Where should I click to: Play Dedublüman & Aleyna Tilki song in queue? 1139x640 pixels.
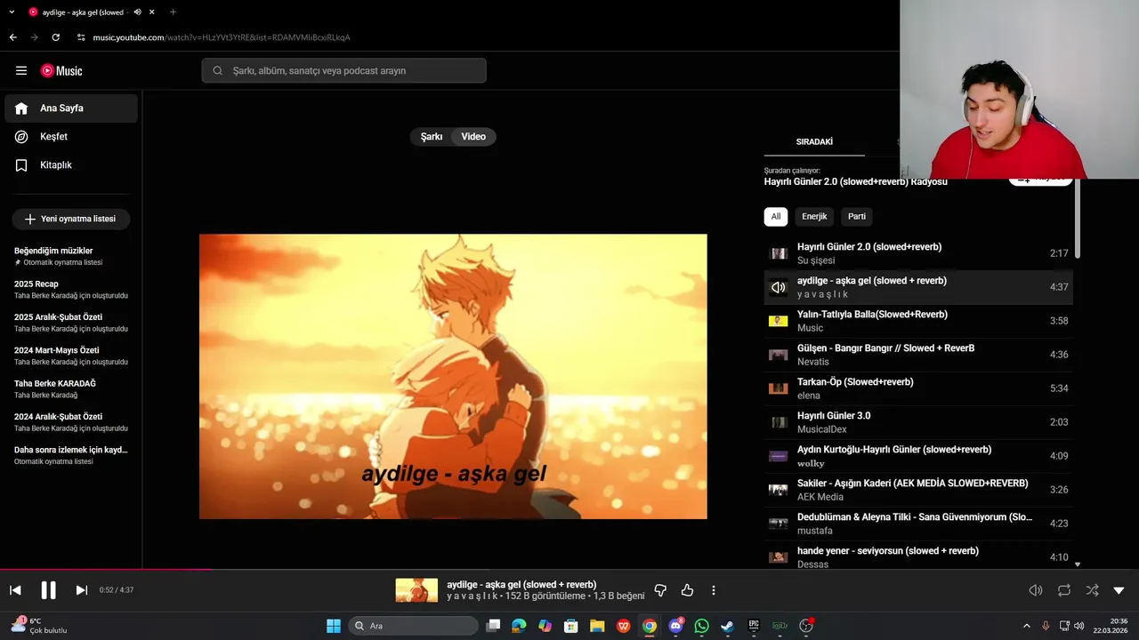918,524
